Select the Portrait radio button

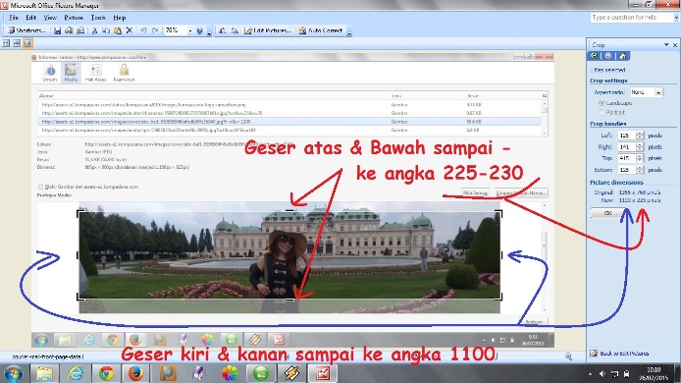(x=602, y=112)
